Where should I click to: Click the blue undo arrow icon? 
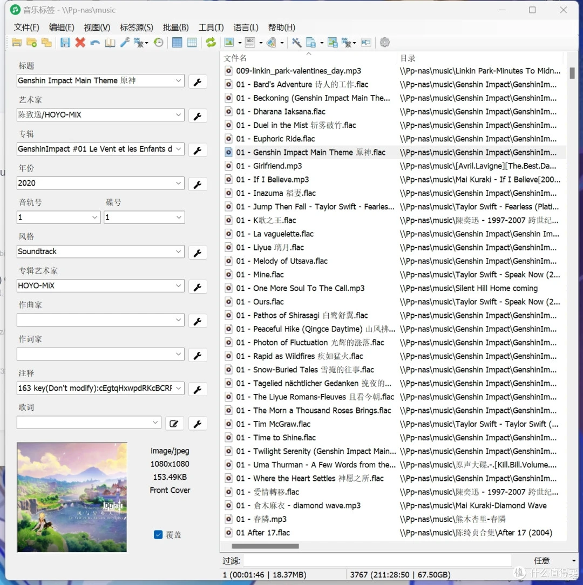[95, 43]
